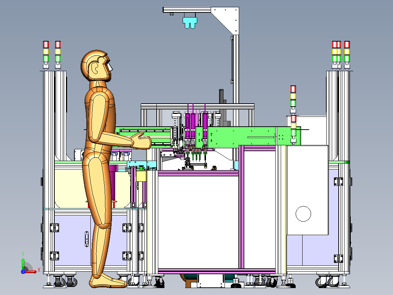Viewport: 393px width, 295px height.
Task: Pick the yellow box beside the mannequin's legs
Action: 141,176
